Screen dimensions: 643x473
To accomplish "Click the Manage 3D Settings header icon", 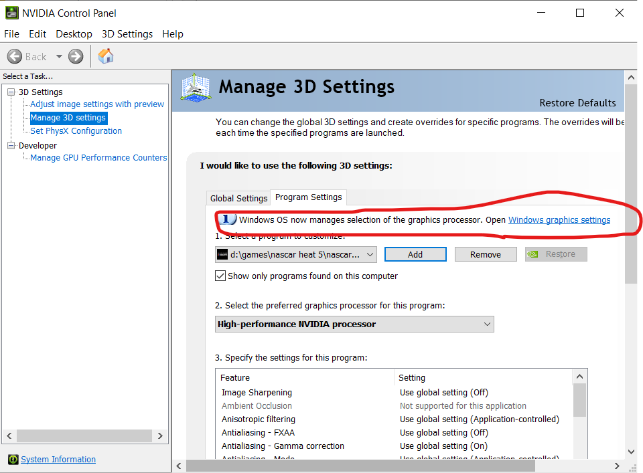I will pyautogui.click(x=196, y=87).
